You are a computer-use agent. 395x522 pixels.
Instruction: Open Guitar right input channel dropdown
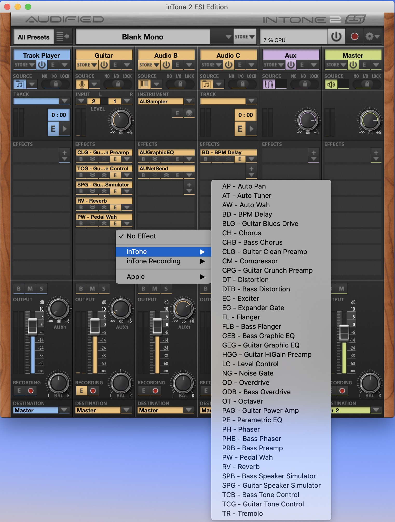[x=127, y=101]
